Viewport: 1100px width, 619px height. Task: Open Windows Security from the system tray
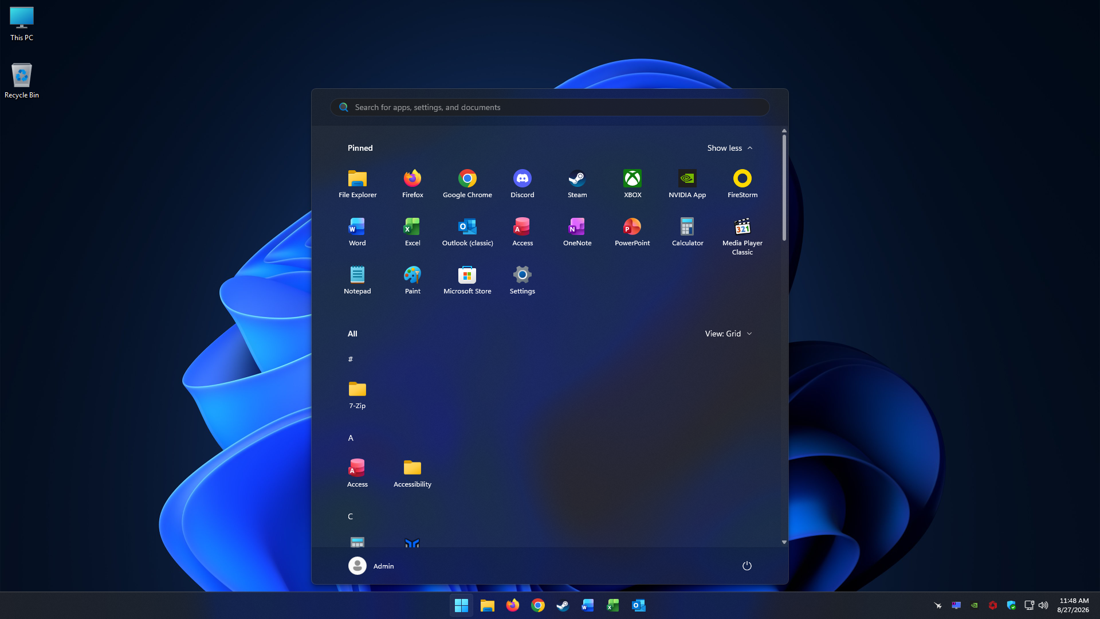(x=1011, y=605)
